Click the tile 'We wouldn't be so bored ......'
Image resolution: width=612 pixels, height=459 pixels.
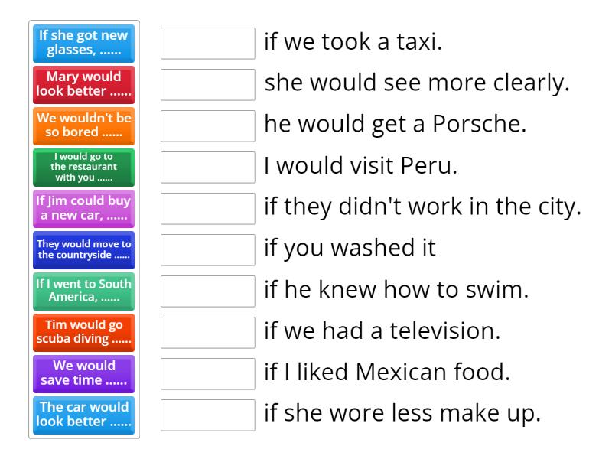[83, 126]
